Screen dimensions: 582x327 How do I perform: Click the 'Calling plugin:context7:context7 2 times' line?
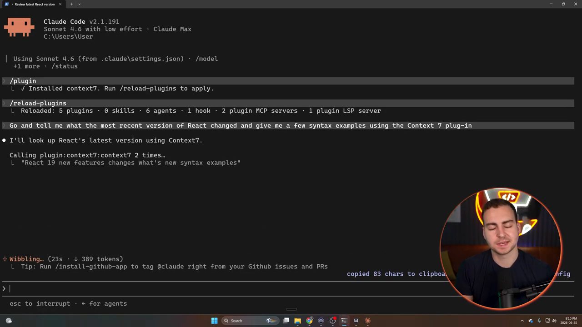point(87,155)
